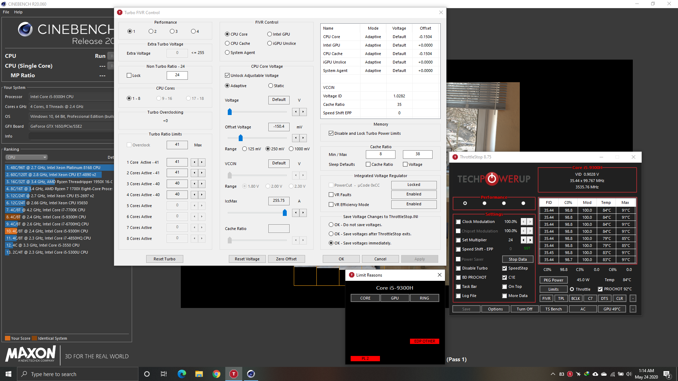Viewport: 678px width, 381px height.
Task: Enable the Lock Non Turbo Ratio checkbox
Action: click(129, 75)
